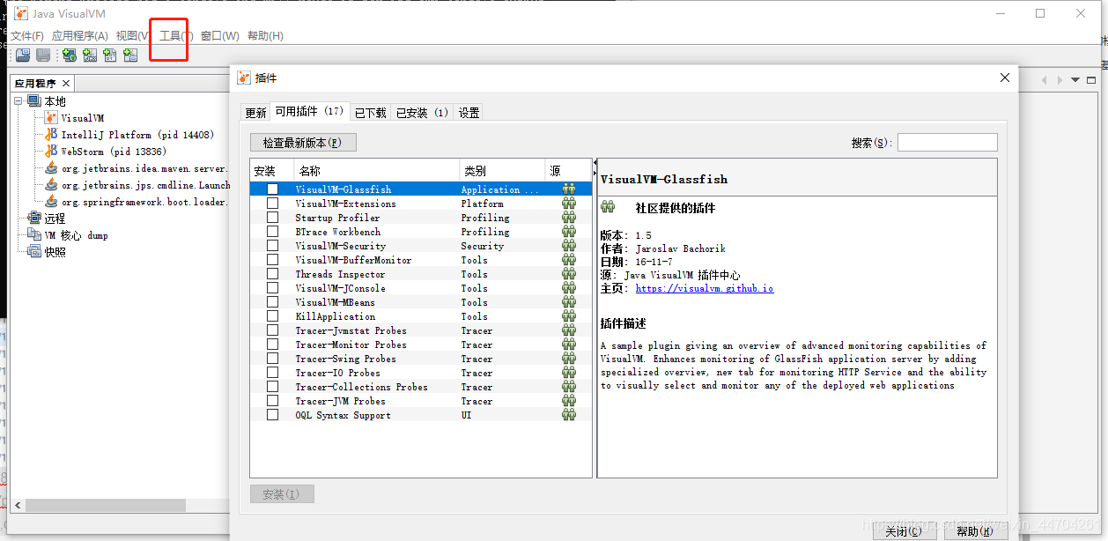Check the VisualVM-Glassfish install checkbox
This screenshot has width=1108, height=541.
tap(273, 189)
